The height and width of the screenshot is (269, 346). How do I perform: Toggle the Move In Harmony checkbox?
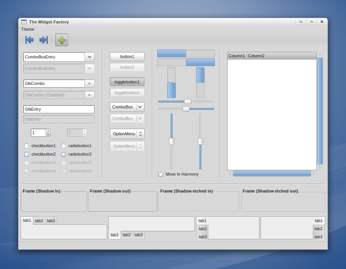coord(161,174)
